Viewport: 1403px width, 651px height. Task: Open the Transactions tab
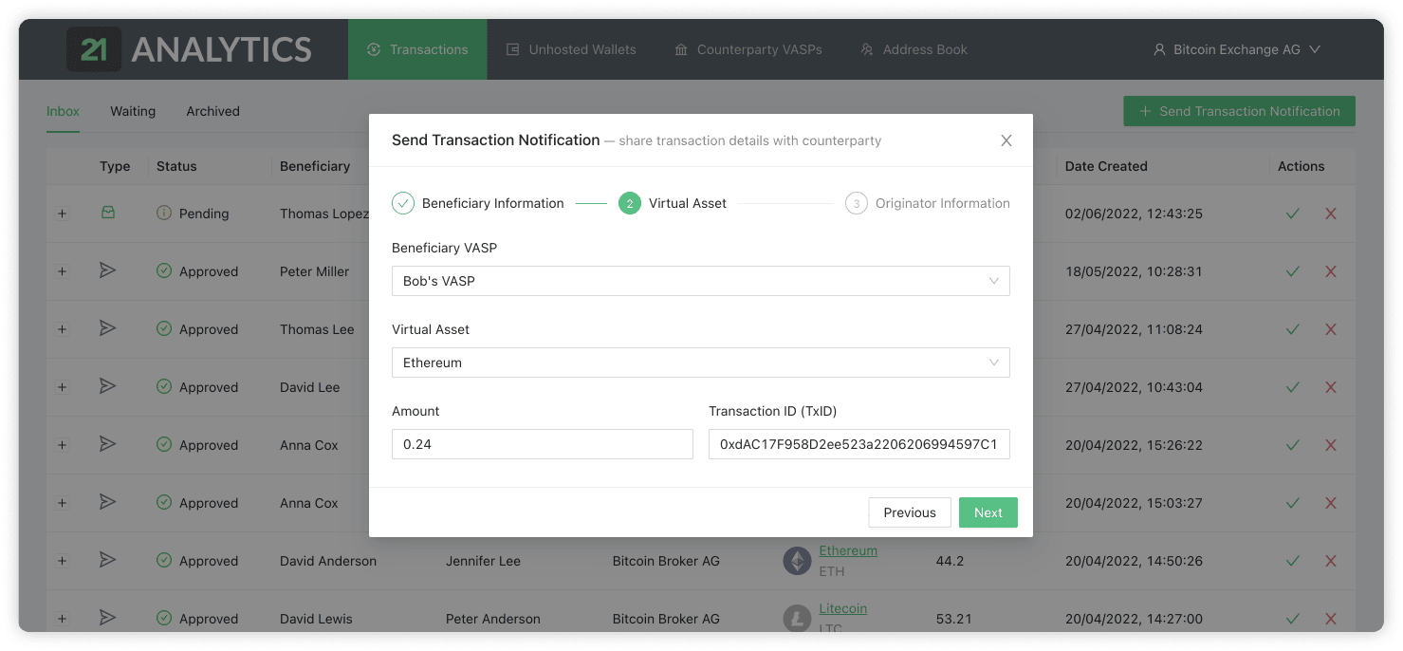pyautogui.click(x=417, y=49)
